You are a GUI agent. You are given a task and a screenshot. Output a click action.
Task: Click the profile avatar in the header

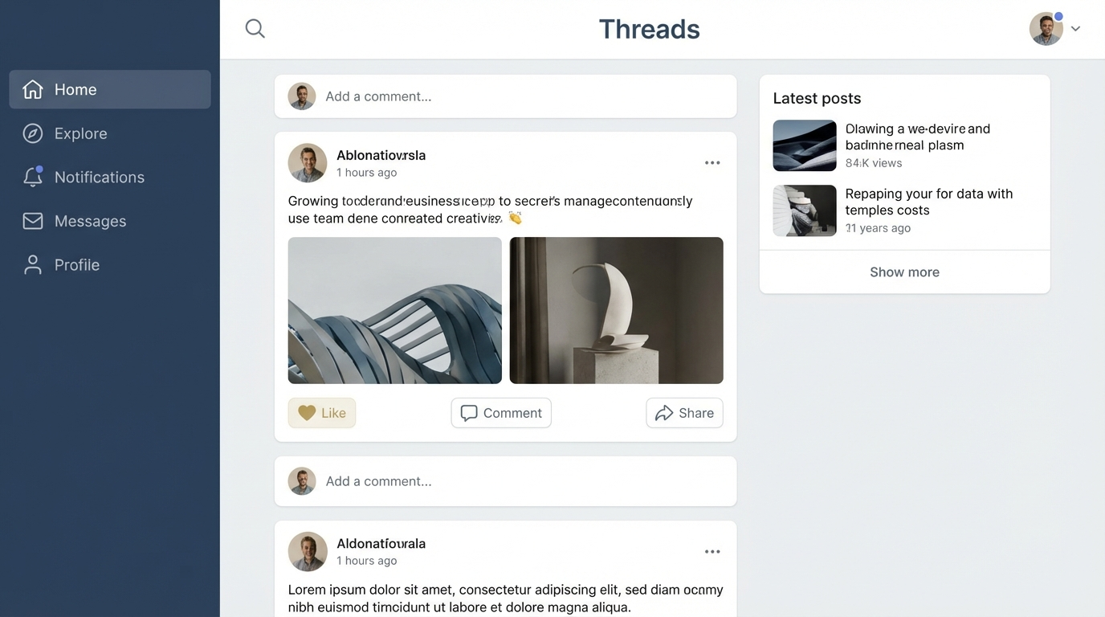click(x=1046, y=29)
